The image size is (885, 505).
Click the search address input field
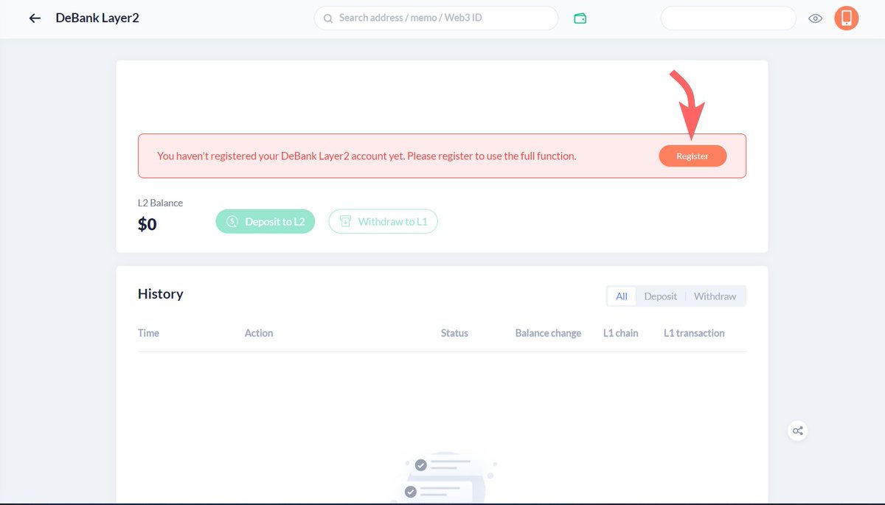click(435, 18)
